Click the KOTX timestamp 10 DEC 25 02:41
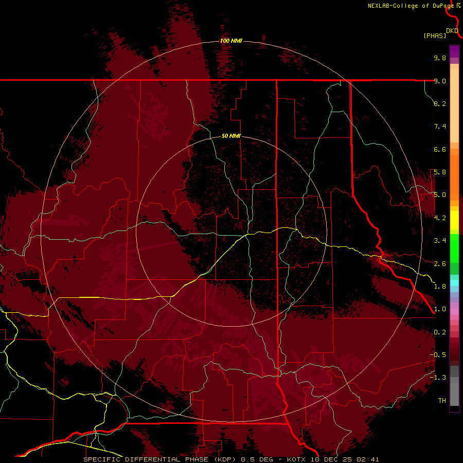Screen dimensions: 463x463 (x=333, y=459)
